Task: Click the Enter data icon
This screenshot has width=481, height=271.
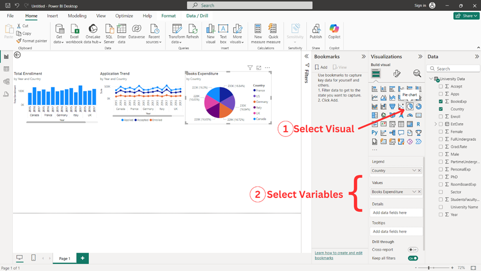Action: pos(121,34)
